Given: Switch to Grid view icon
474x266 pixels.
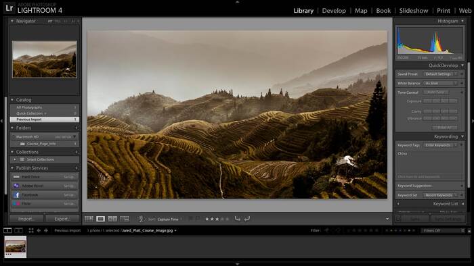Looking at the screenshot, I should (x=89, y=219).
